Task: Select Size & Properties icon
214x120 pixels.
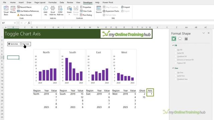Action: tap(186, 39)
